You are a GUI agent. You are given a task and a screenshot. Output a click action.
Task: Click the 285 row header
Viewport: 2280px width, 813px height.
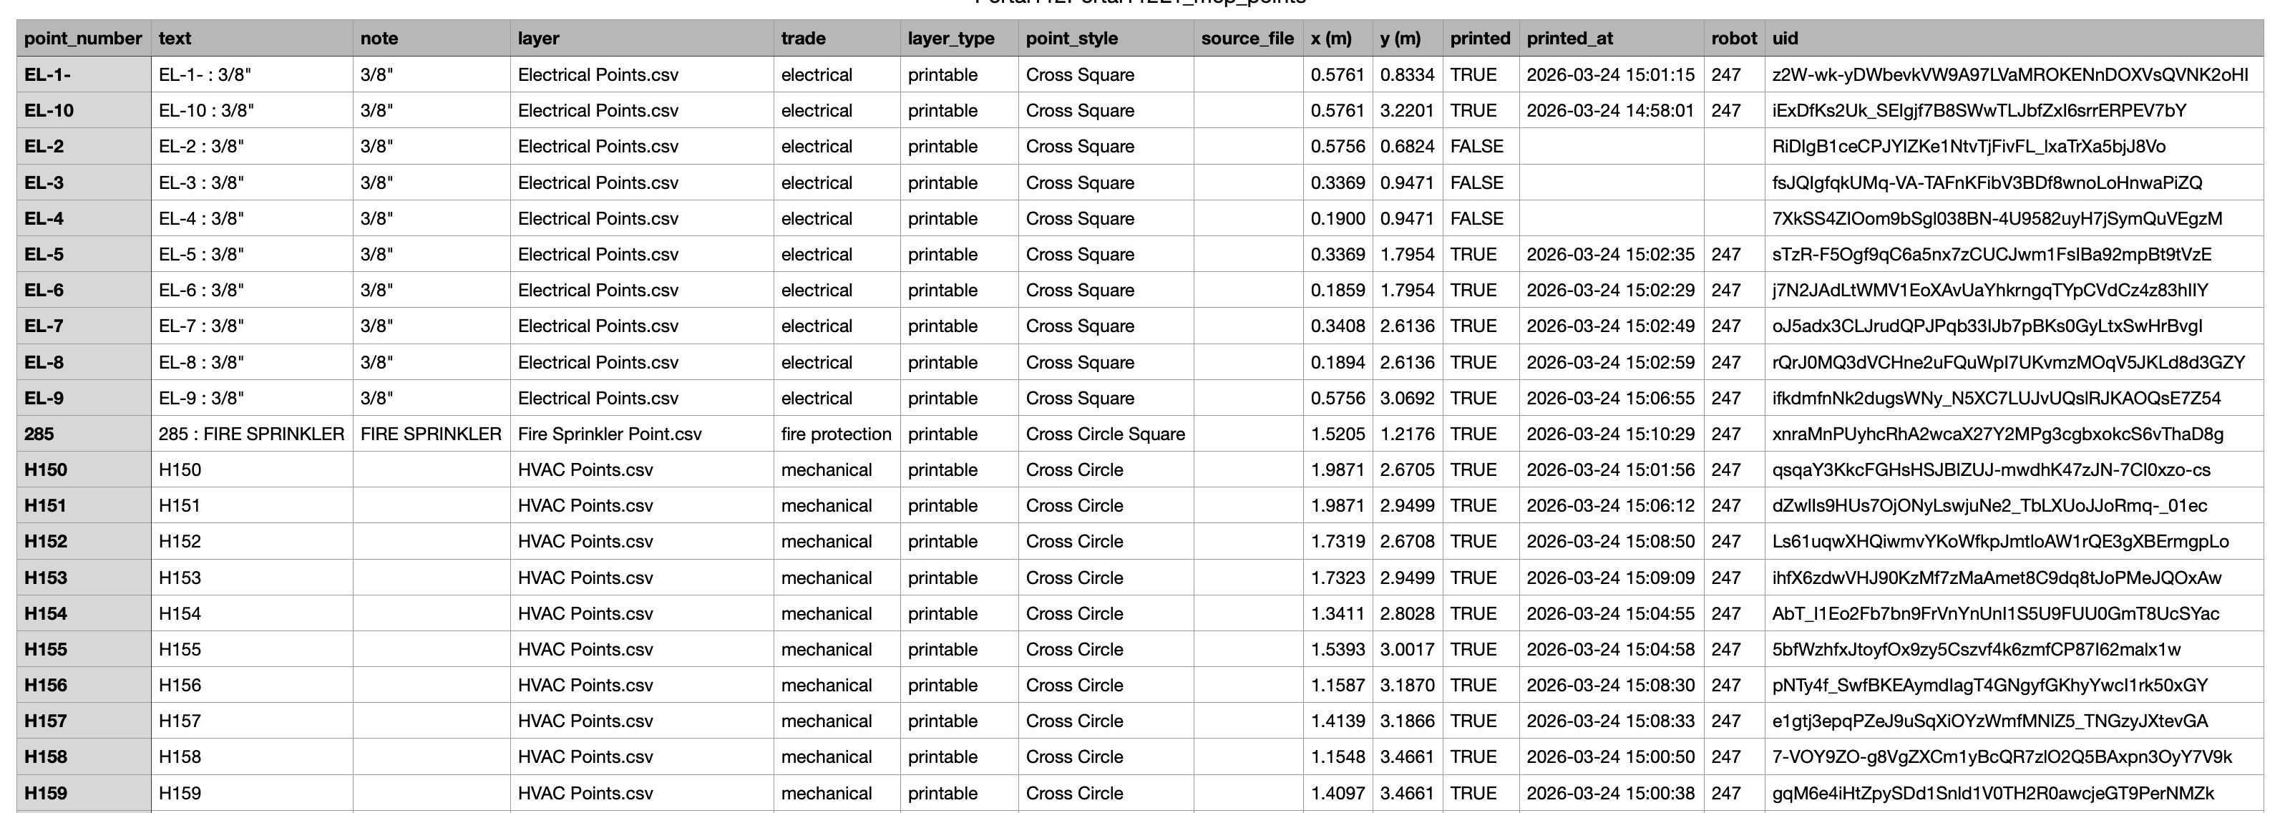point(83,434)
